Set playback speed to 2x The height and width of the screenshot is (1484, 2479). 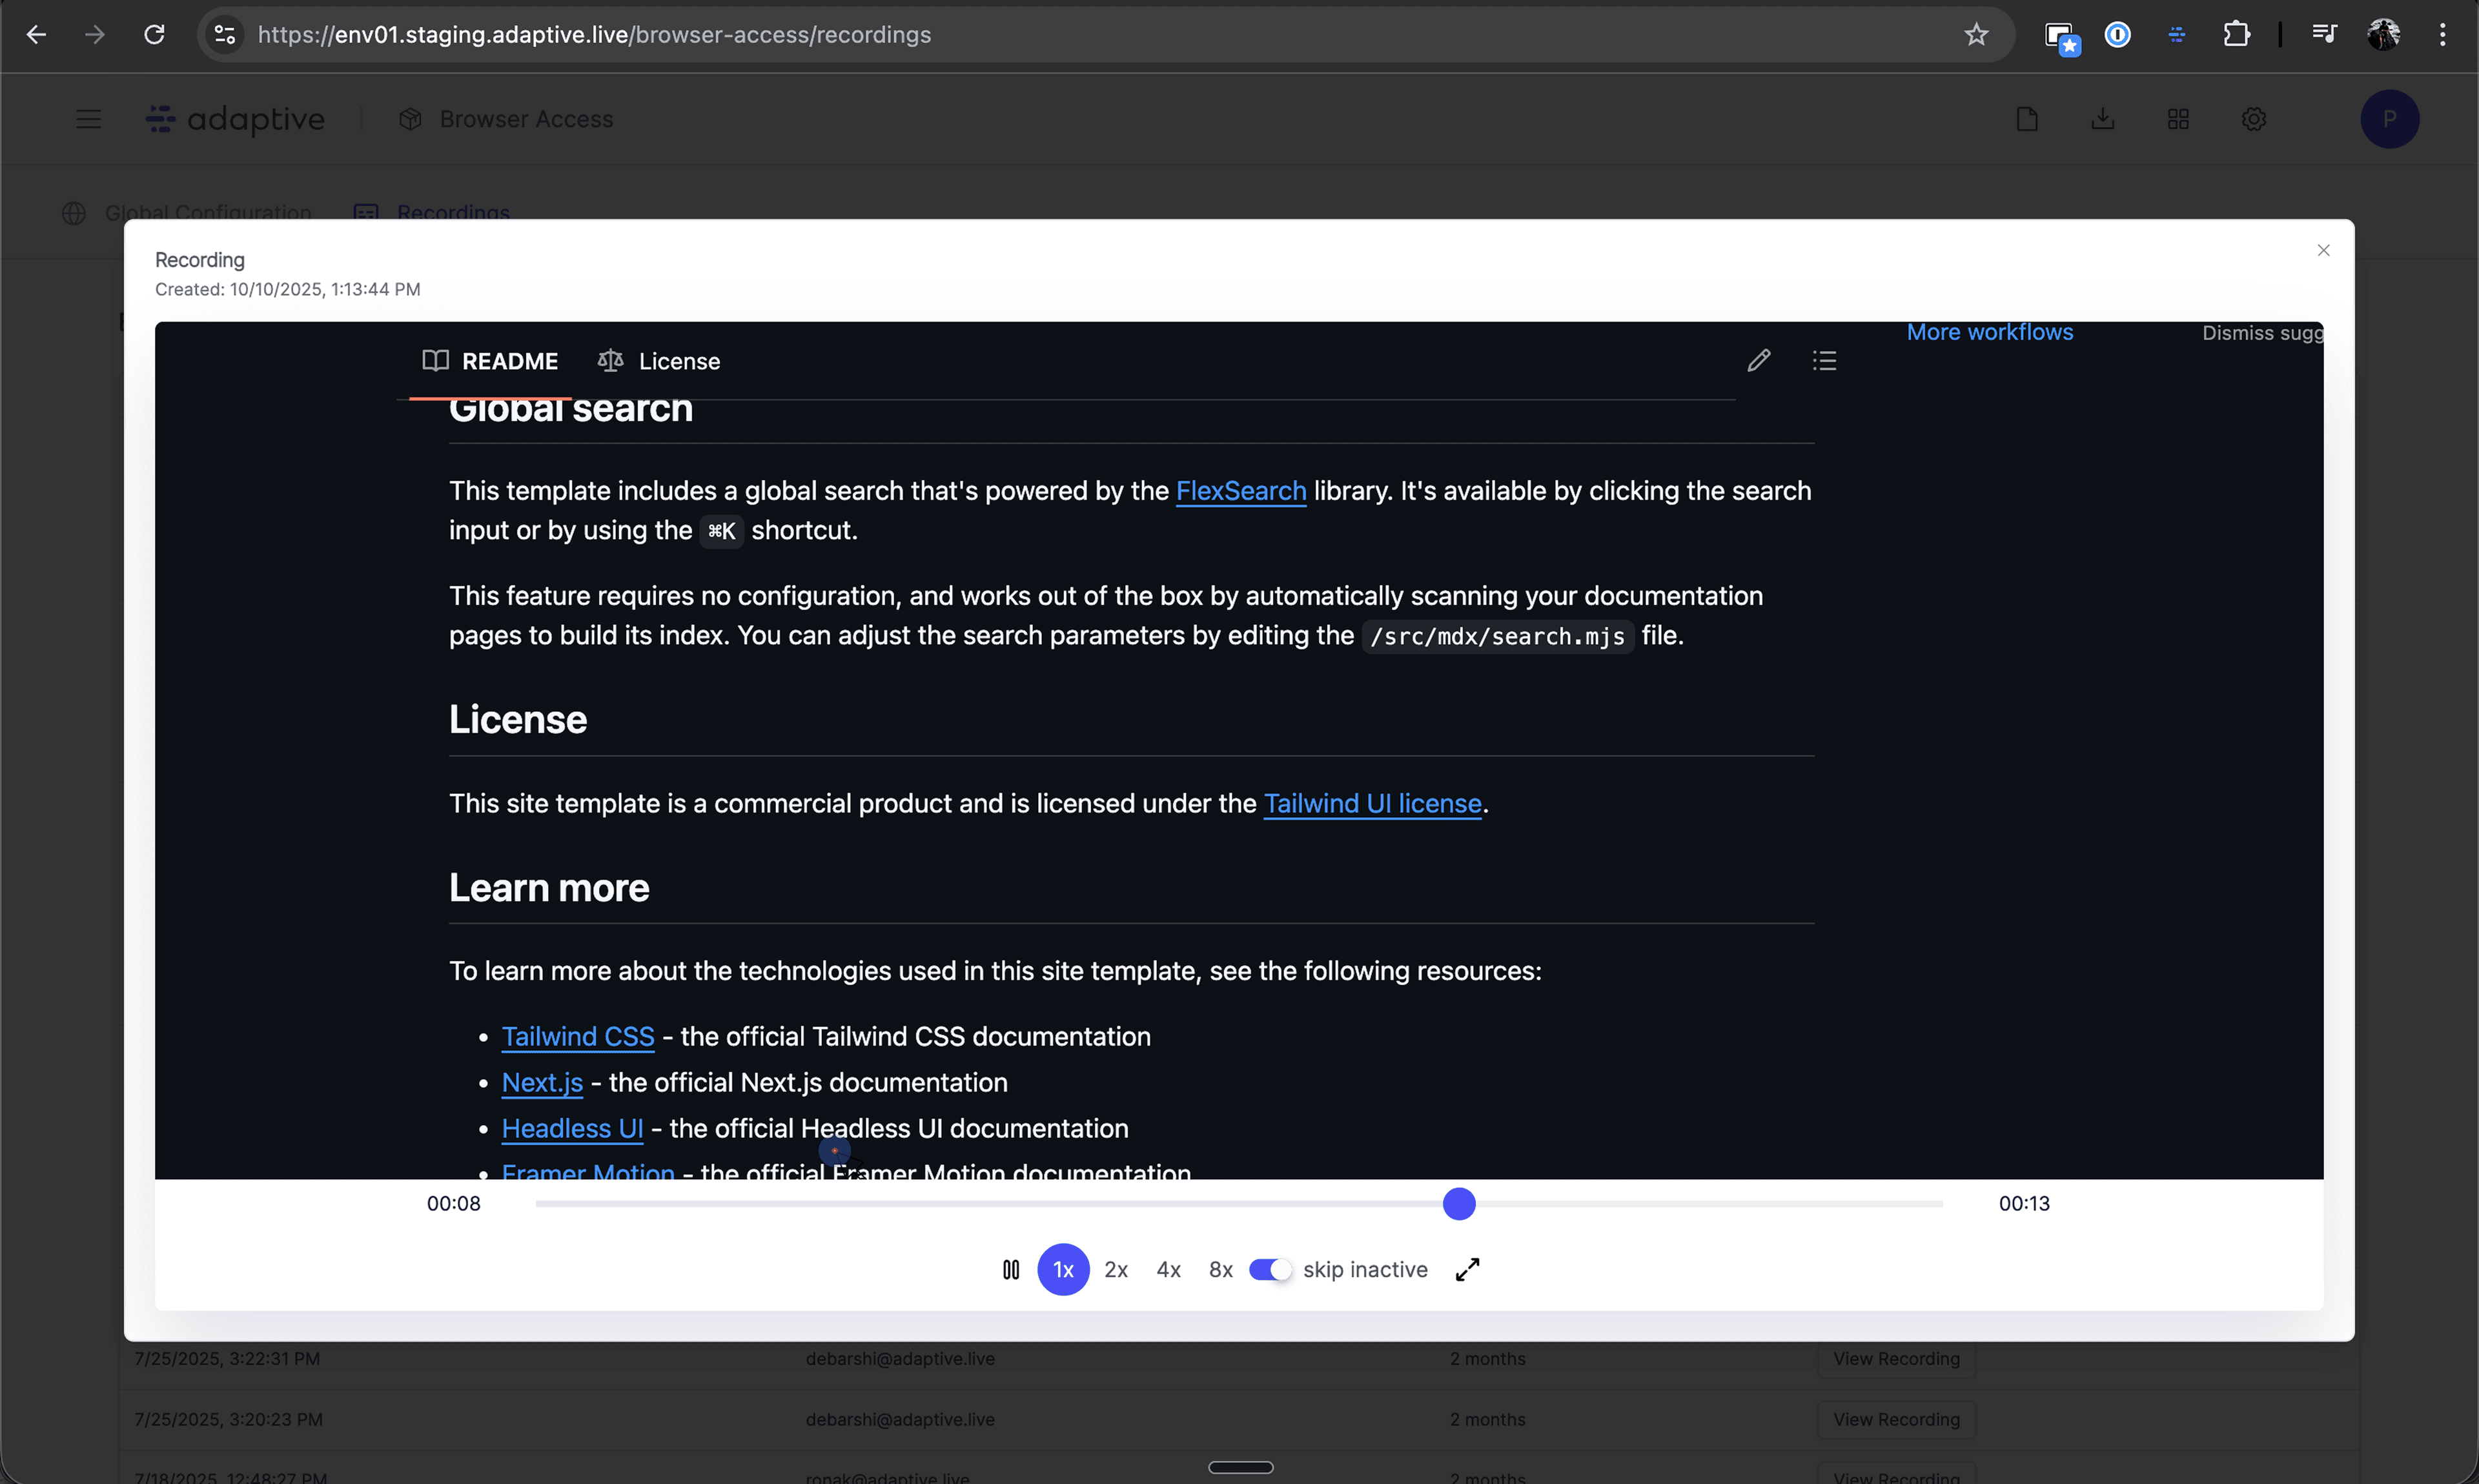(1116, 1270)
